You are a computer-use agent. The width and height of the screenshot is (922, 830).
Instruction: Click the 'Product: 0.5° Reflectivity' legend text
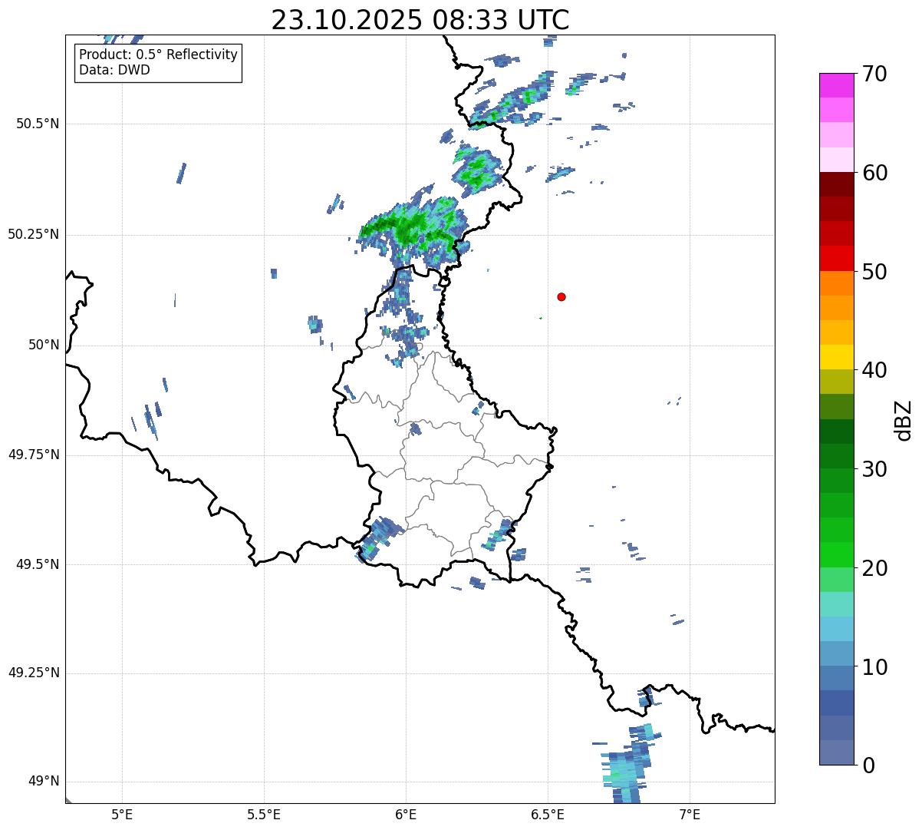pos(158,55)
